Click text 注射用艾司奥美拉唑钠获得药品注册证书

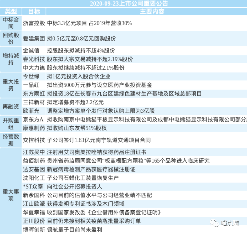tap(96, 152)
